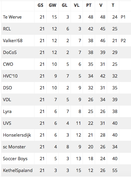
Task: Click the DSO team name
Action: [x=7, y=88]
